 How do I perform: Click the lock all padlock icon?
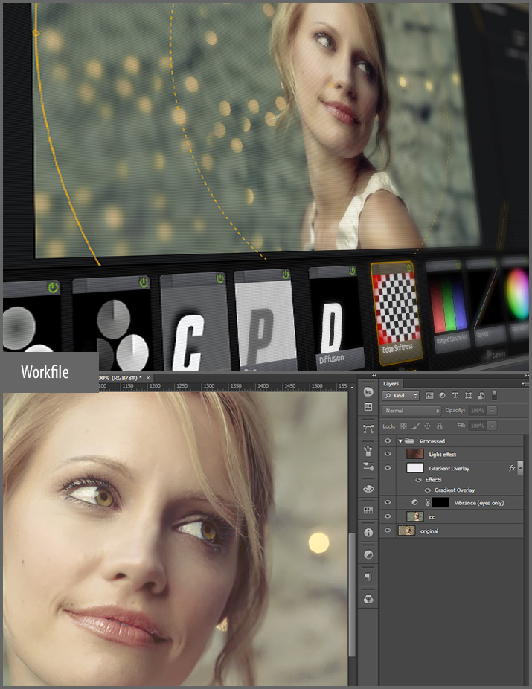pos(440,426)
